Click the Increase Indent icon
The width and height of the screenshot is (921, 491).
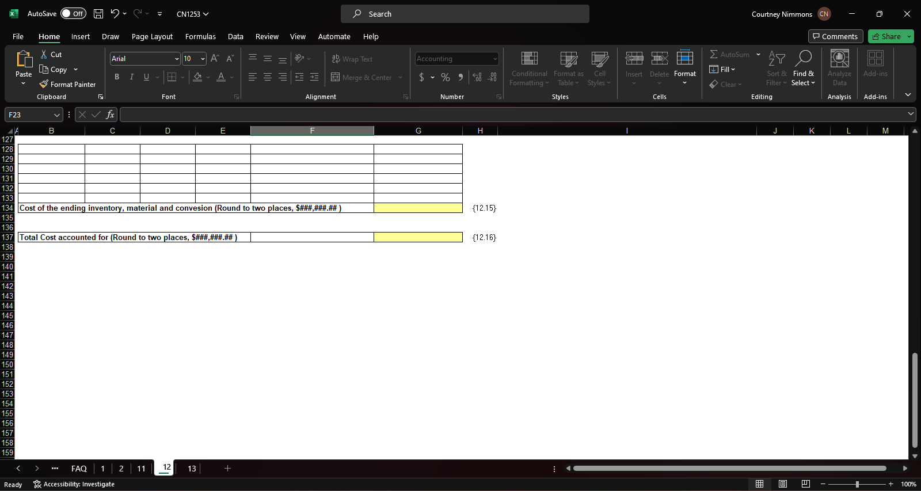(x=314, y=77)
